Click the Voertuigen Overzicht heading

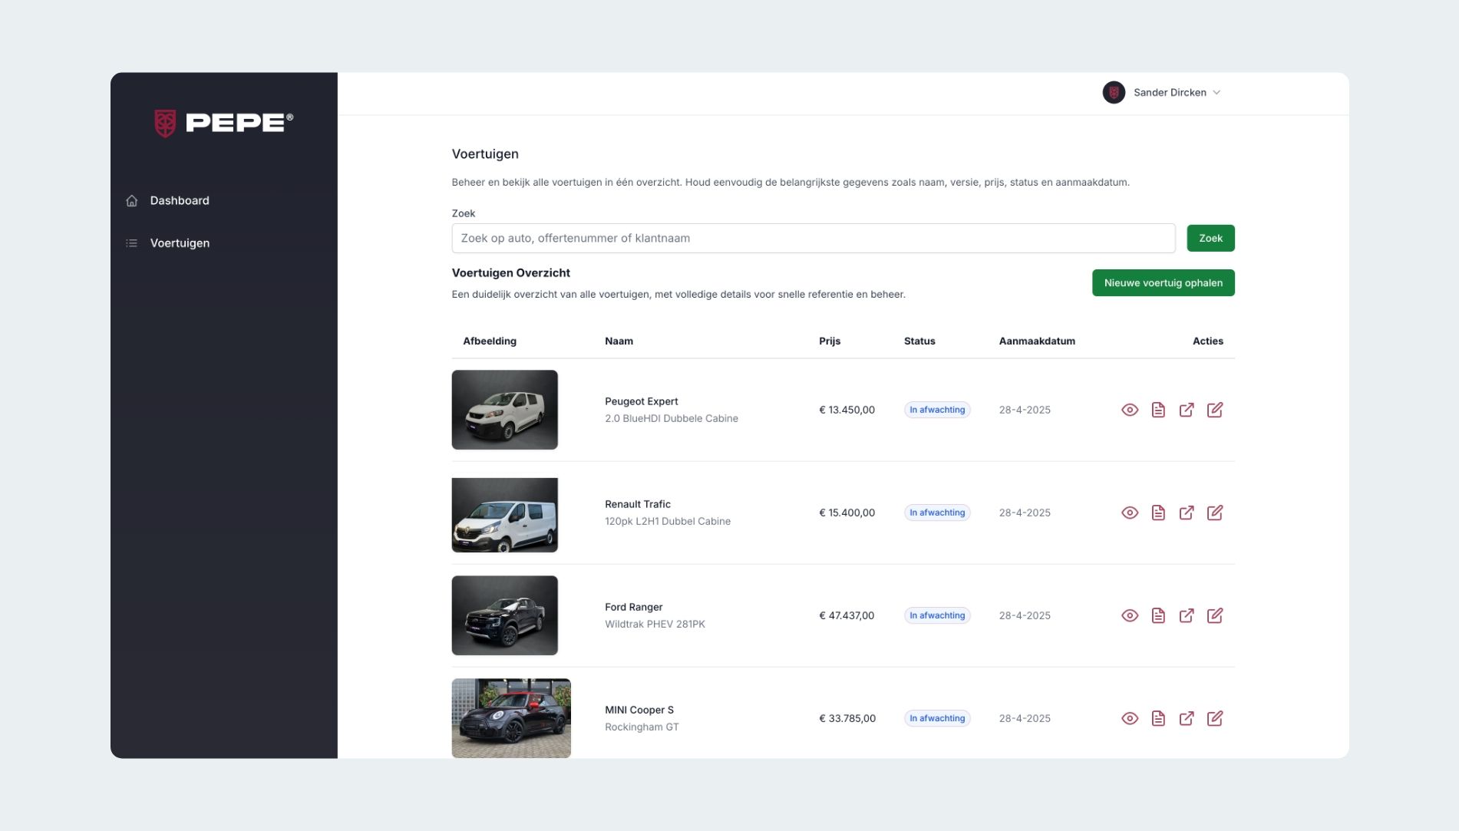(511, 272)
